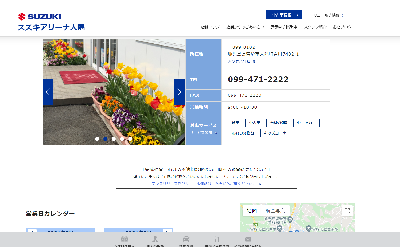Click the 点検/修理 service tag
The height and width of the screenshot is (247, 400).
279,123
